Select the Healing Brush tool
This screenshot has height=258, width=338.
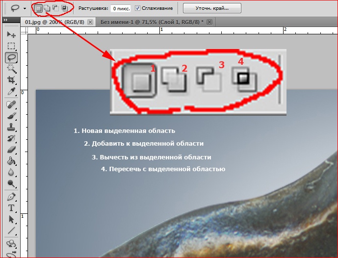pyautogui.click(x=11, y=104)
